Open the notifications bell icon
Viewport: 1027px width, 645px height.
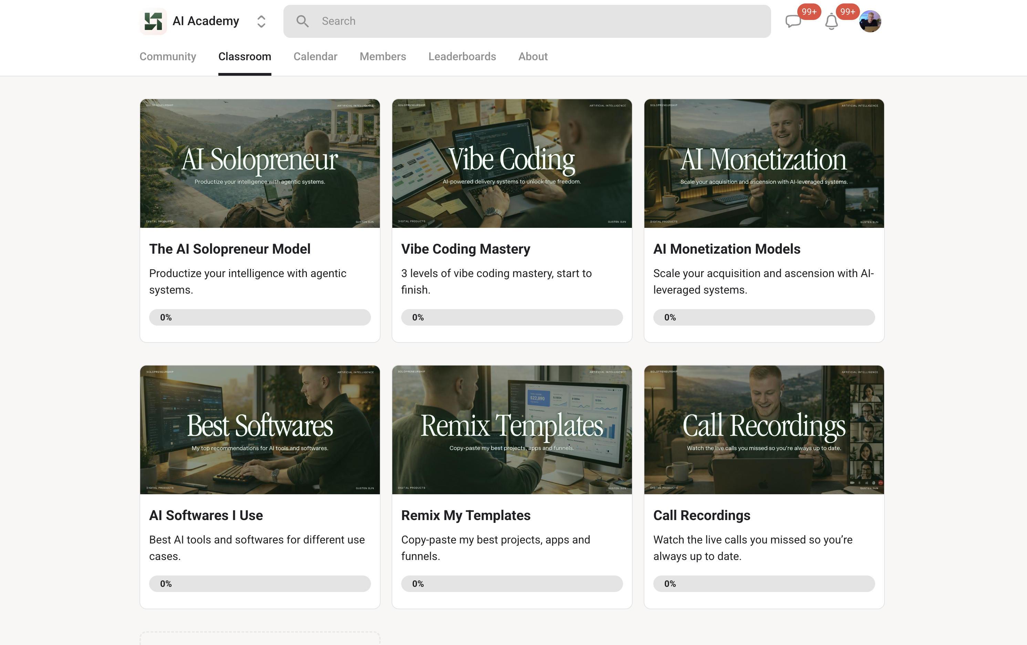(x=831, y=21)
